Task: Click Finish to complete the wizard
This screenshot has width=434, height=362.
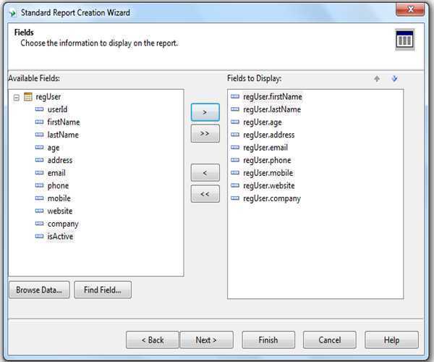Action: pos(268,340)
